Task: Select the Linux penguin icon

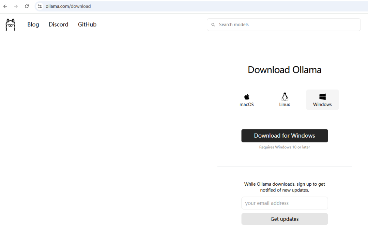Action: 285,96
